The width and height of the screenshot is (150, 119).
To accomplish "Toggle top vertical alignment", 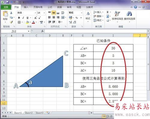I will pos(49,13).
